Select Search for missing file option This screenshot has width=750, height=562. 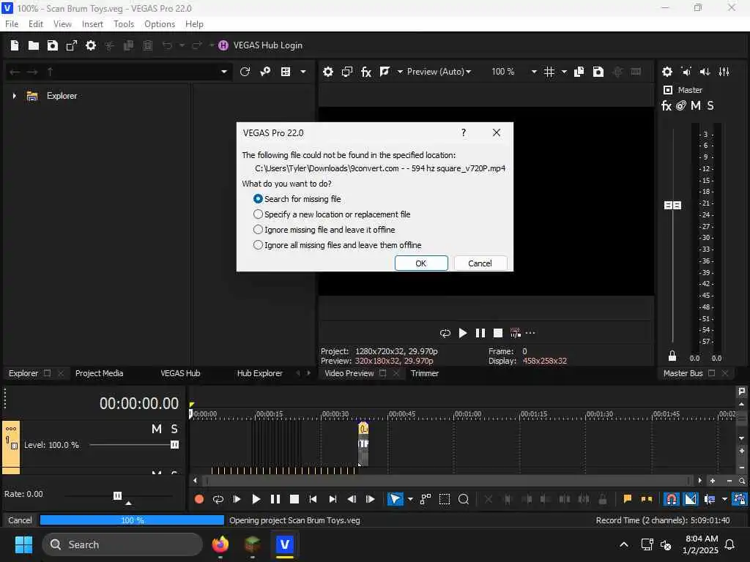[297, 199]
